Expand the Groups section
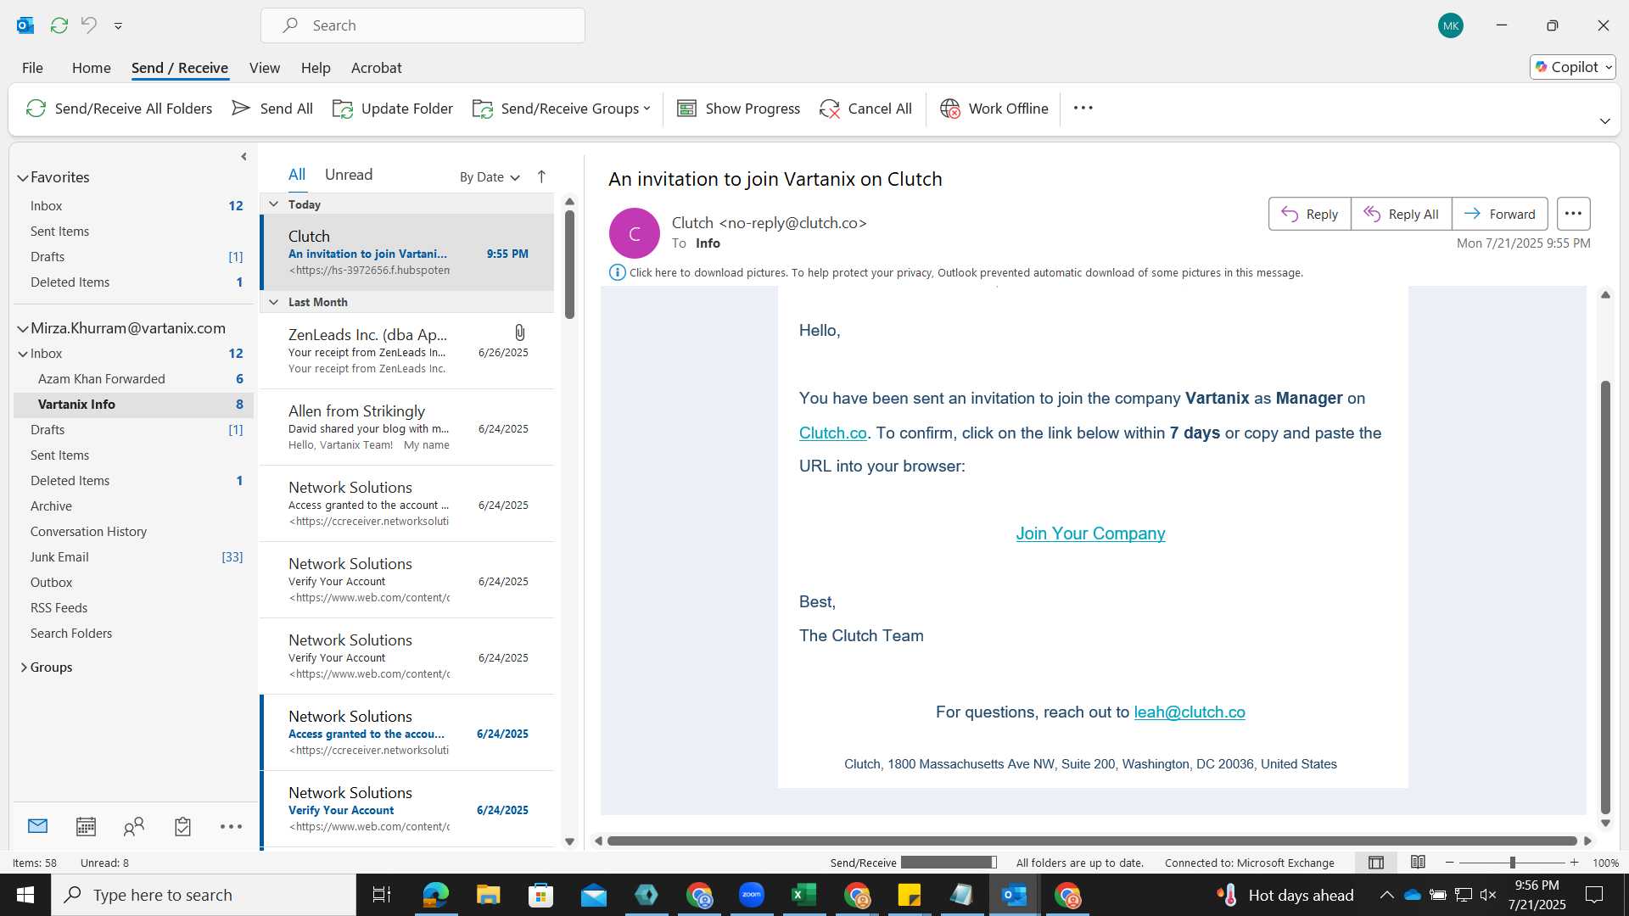 click(x=23, y=667)
